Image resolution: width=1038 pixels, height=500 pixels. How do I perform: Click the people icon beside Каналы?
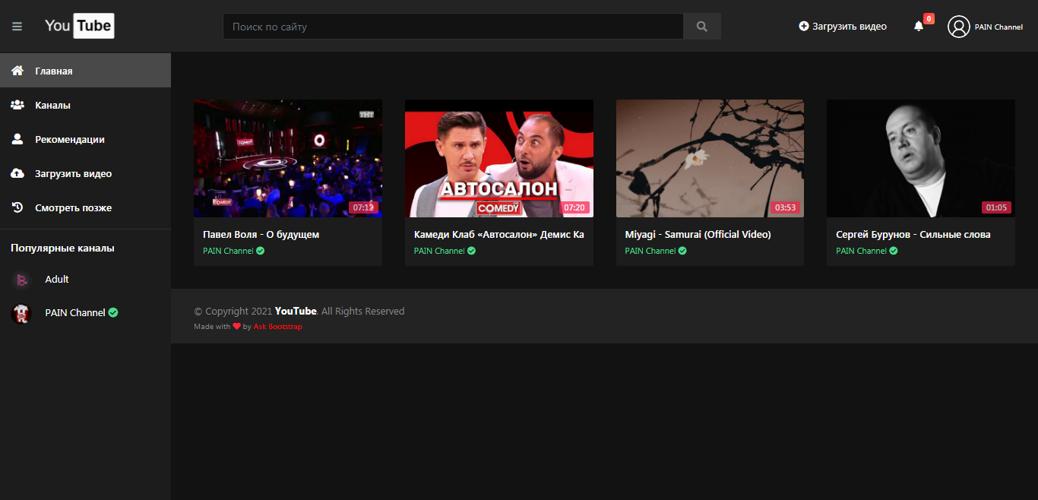[17, 105]
